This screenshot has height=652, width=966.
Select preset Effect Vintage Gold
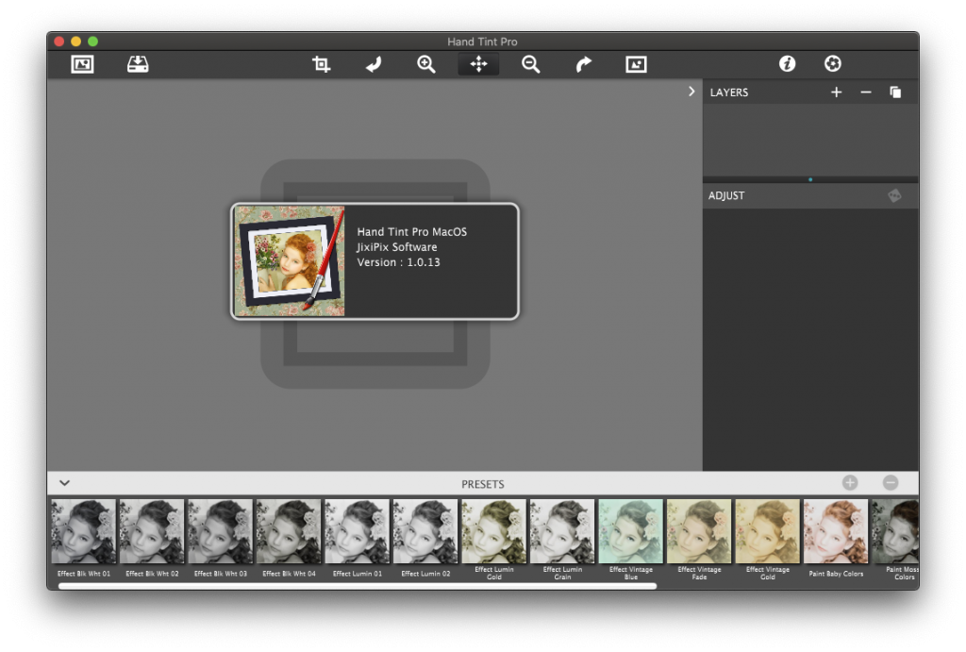pos(768,539)
